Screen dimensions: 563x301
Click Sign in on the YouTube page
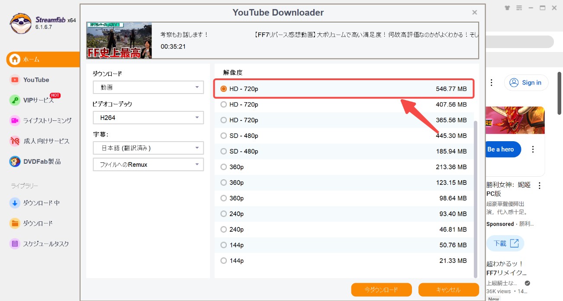(x=526, y=83)
